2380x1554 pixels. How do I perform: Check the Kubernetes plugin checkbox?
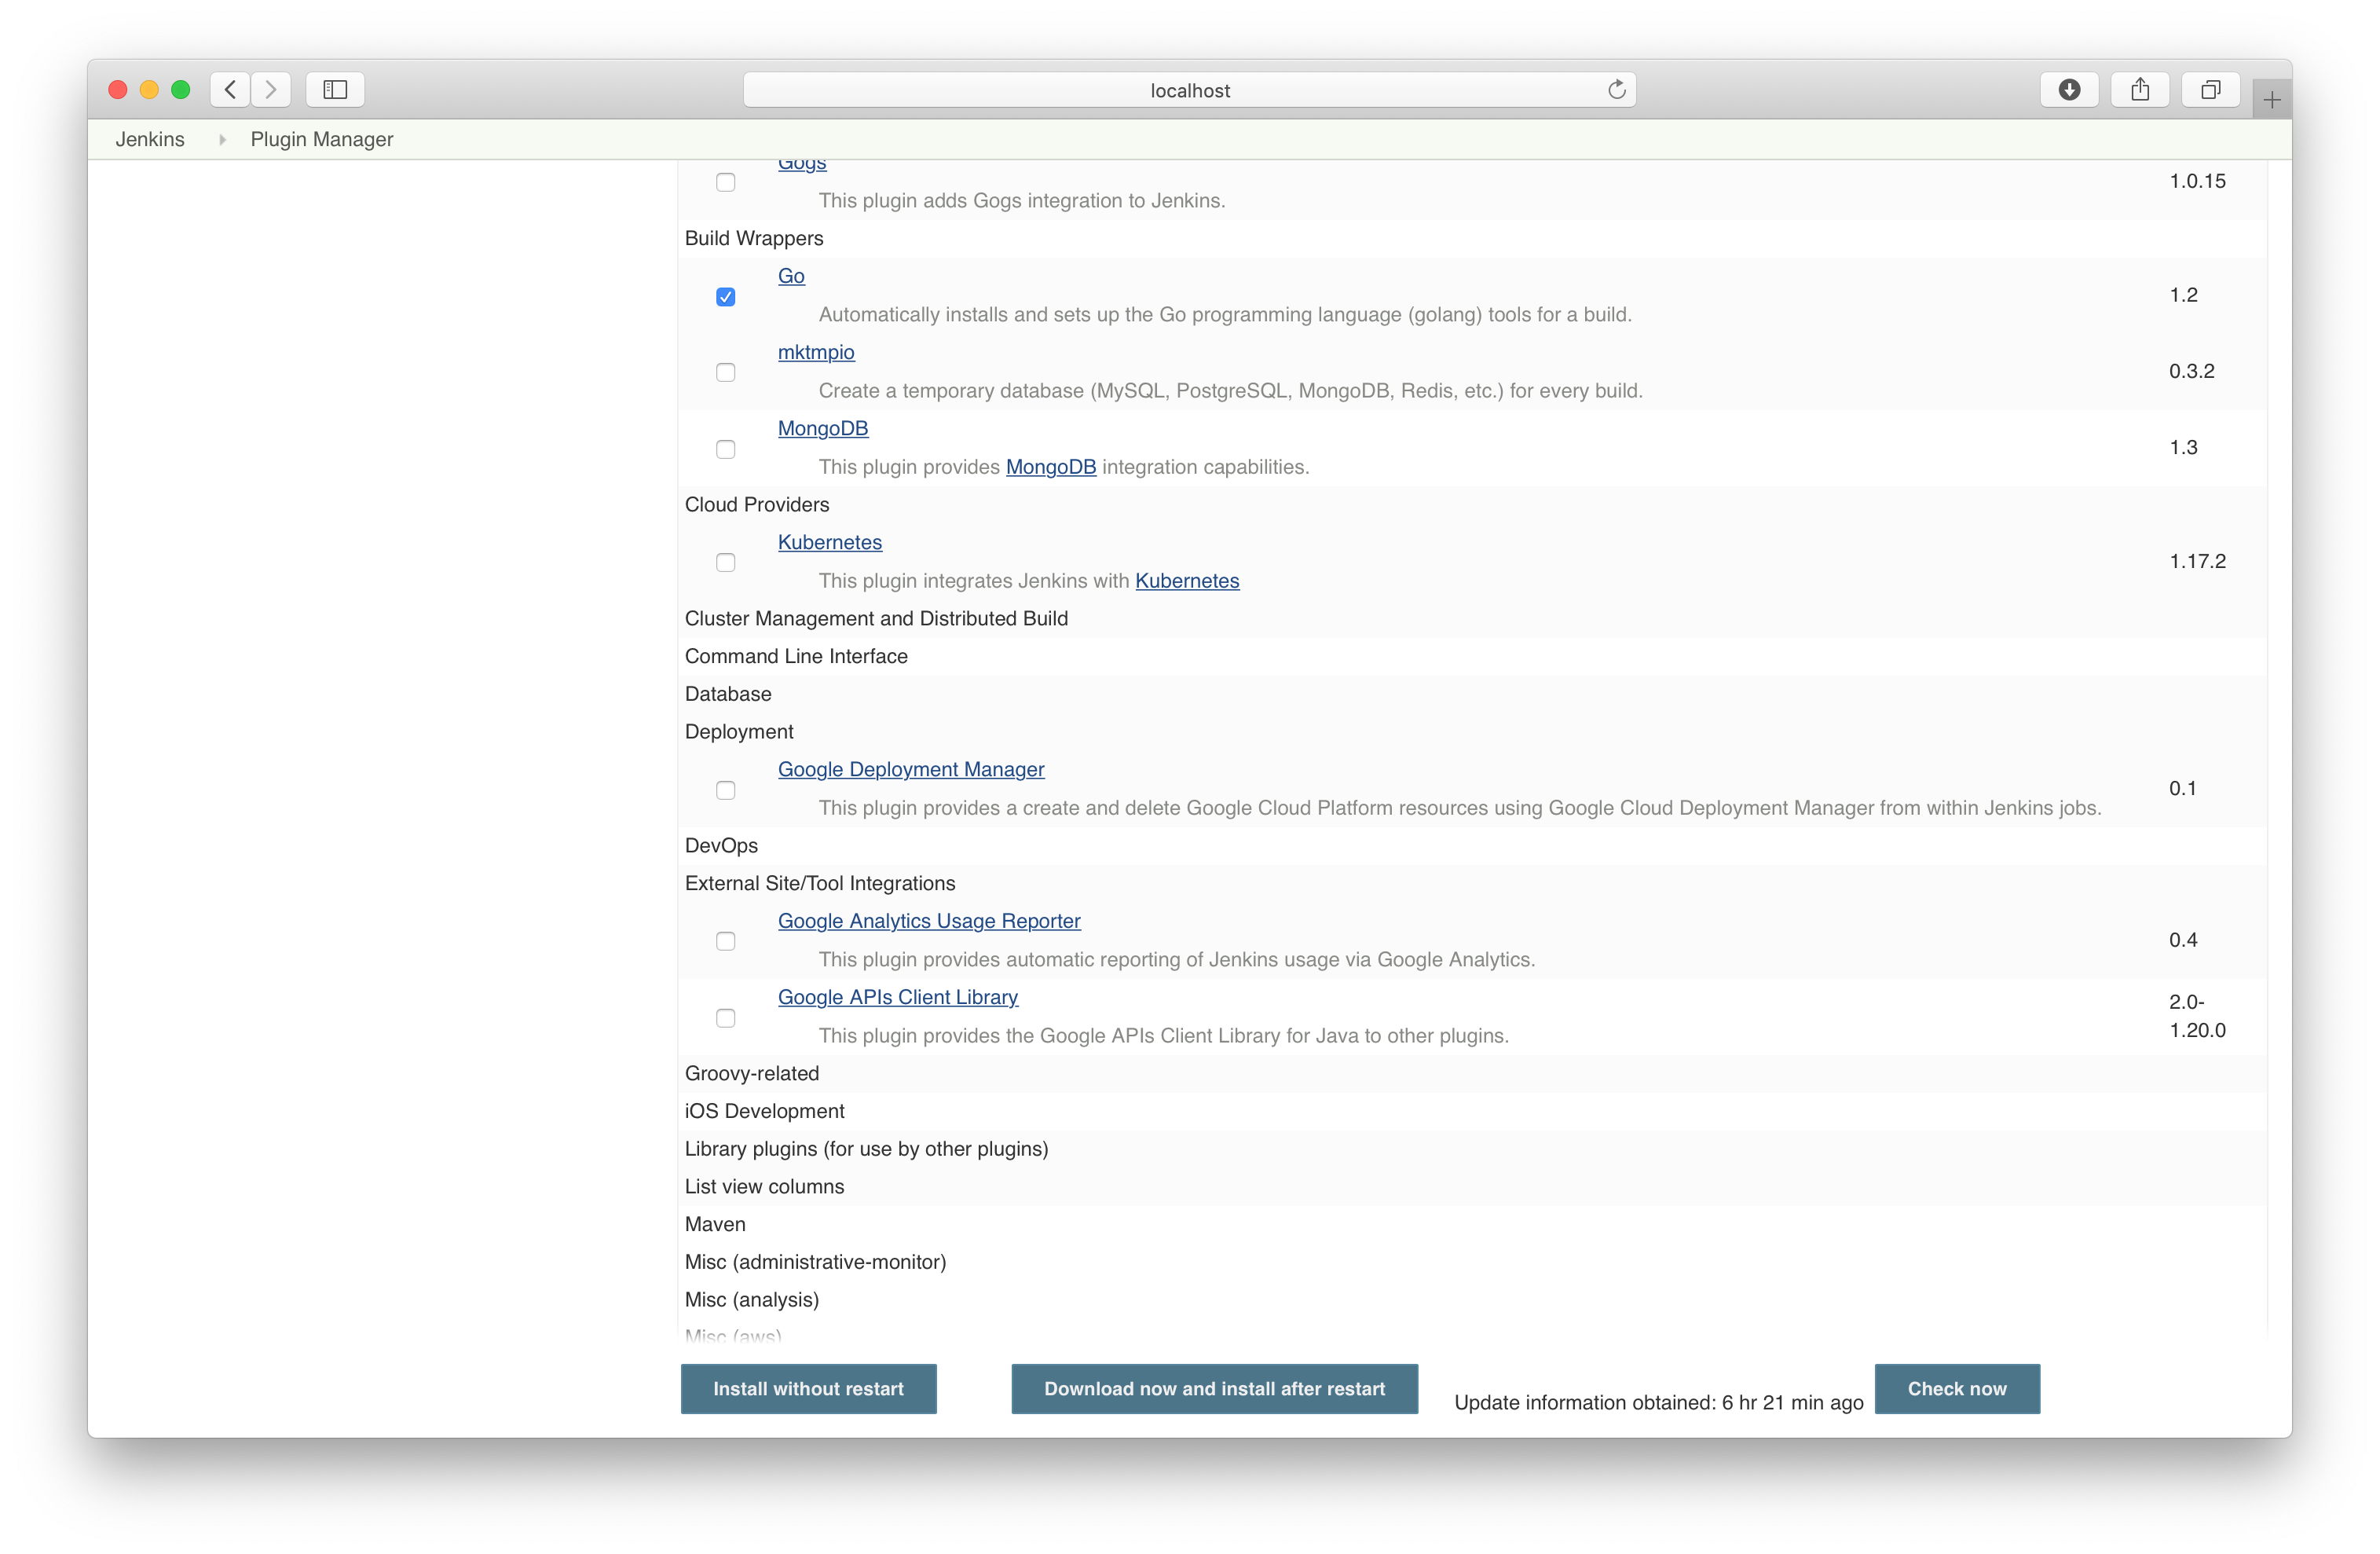pyautogui.click(x=726, y=563)
